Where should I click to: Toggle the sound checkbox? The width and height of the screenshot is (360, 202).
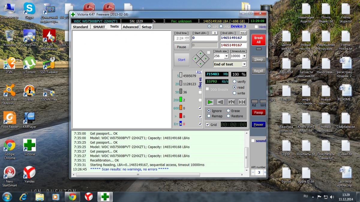tap(253, 141)
